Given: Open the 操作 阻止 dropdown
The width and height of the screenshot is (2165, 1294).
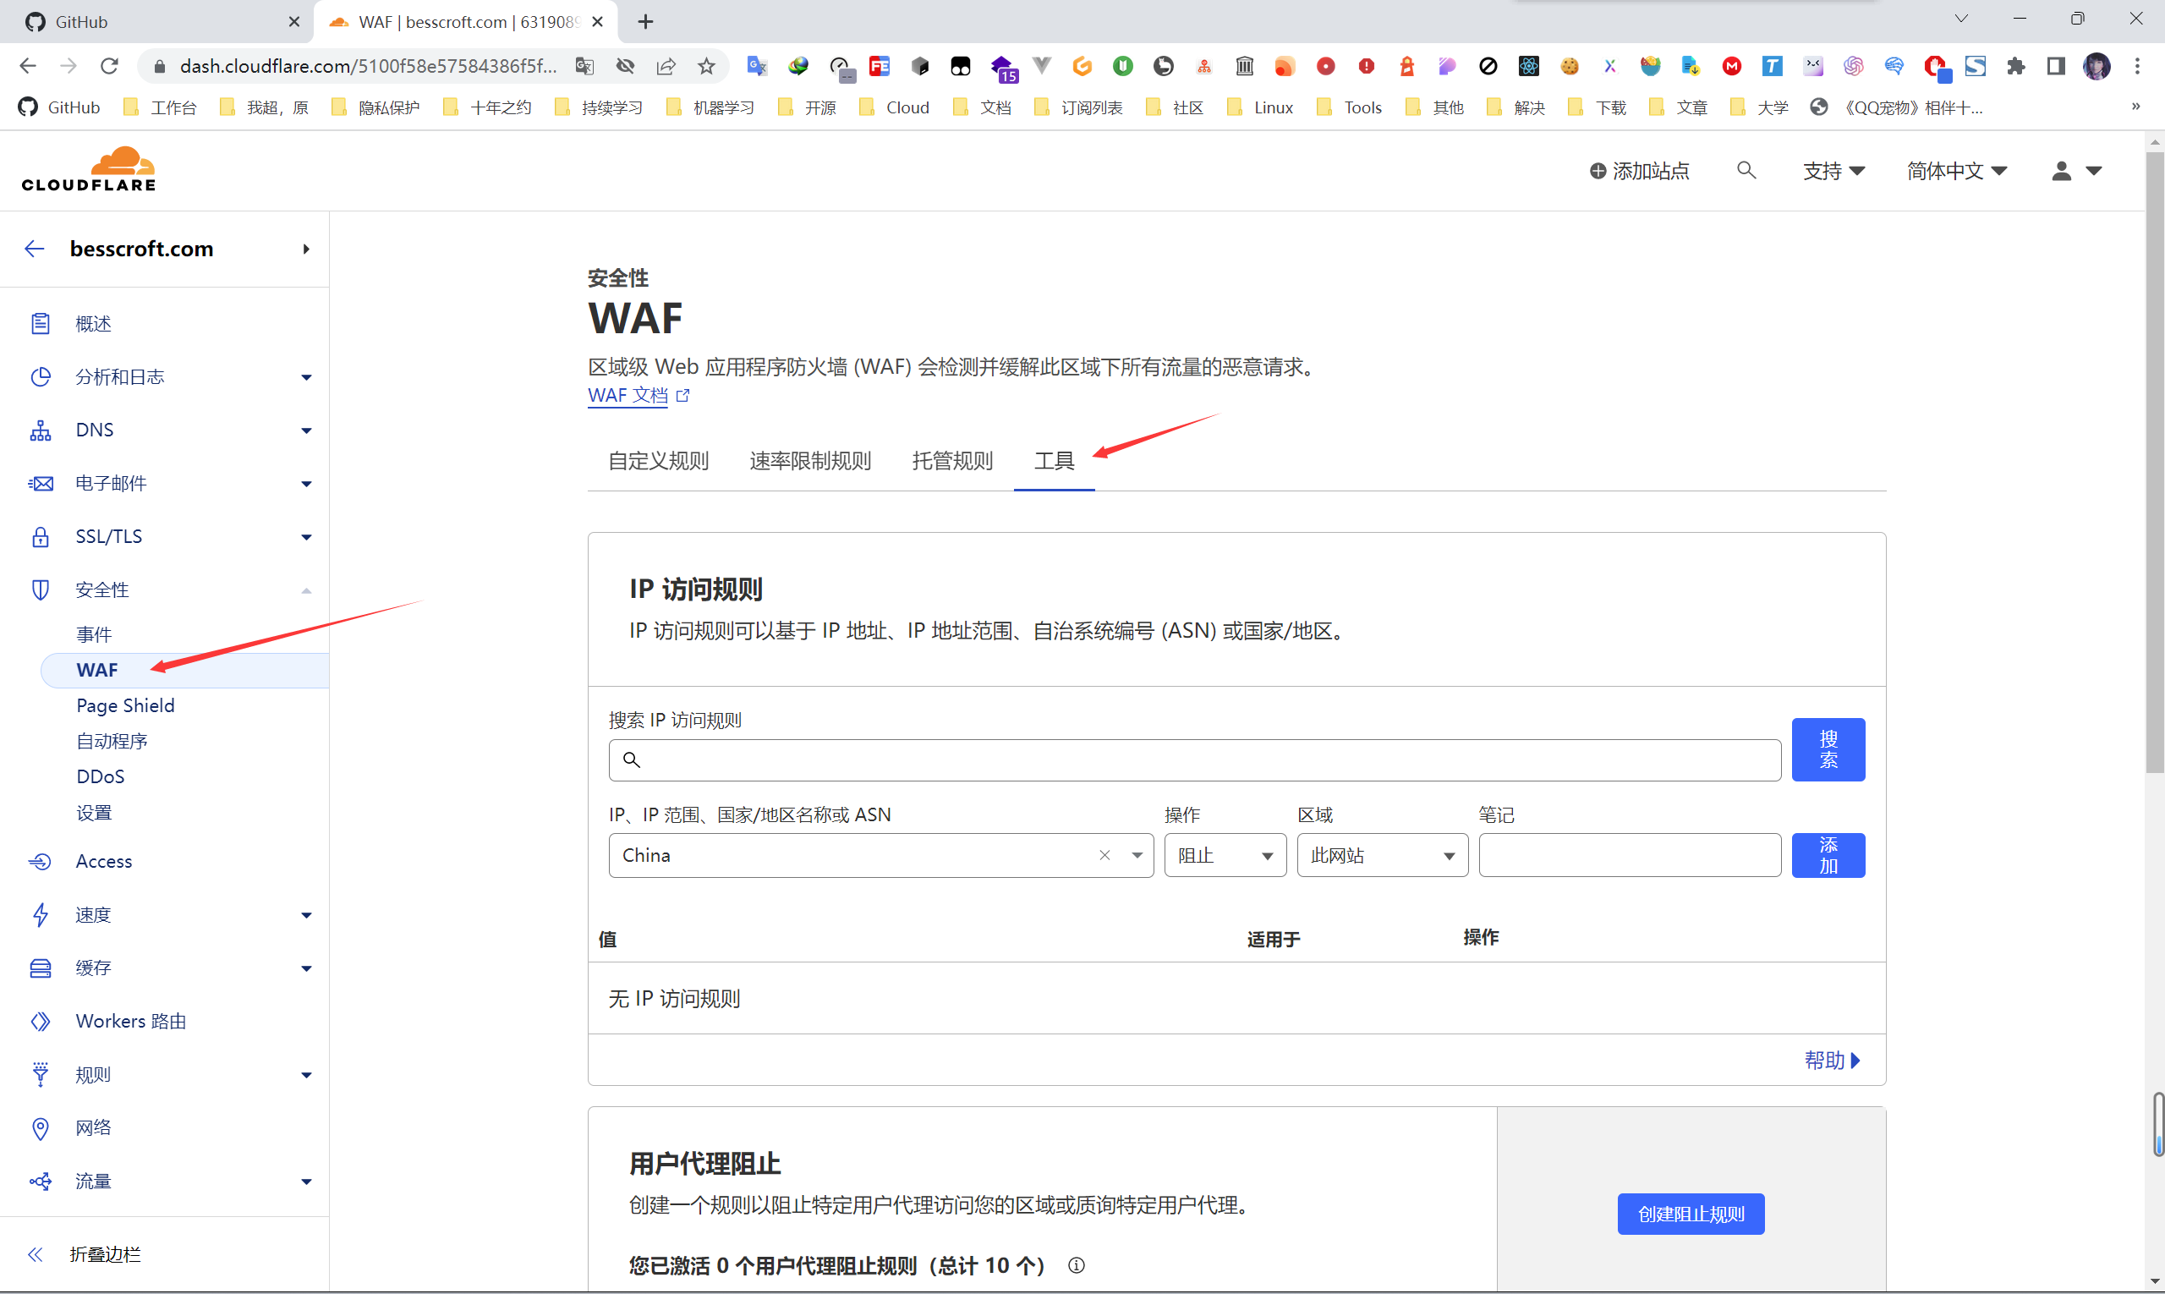Looking at the screenshot, I should coord(1225,855).
